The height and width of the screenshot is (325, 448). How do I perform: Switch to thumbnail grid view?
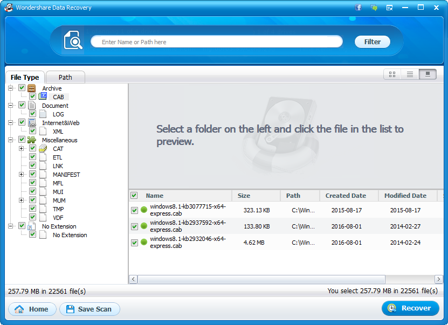tap(392, 74)
